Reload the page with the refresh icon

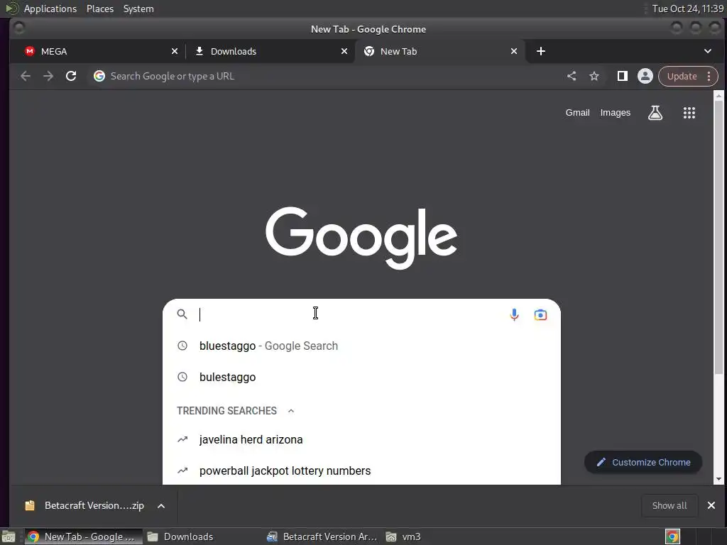tap(71, 76)
